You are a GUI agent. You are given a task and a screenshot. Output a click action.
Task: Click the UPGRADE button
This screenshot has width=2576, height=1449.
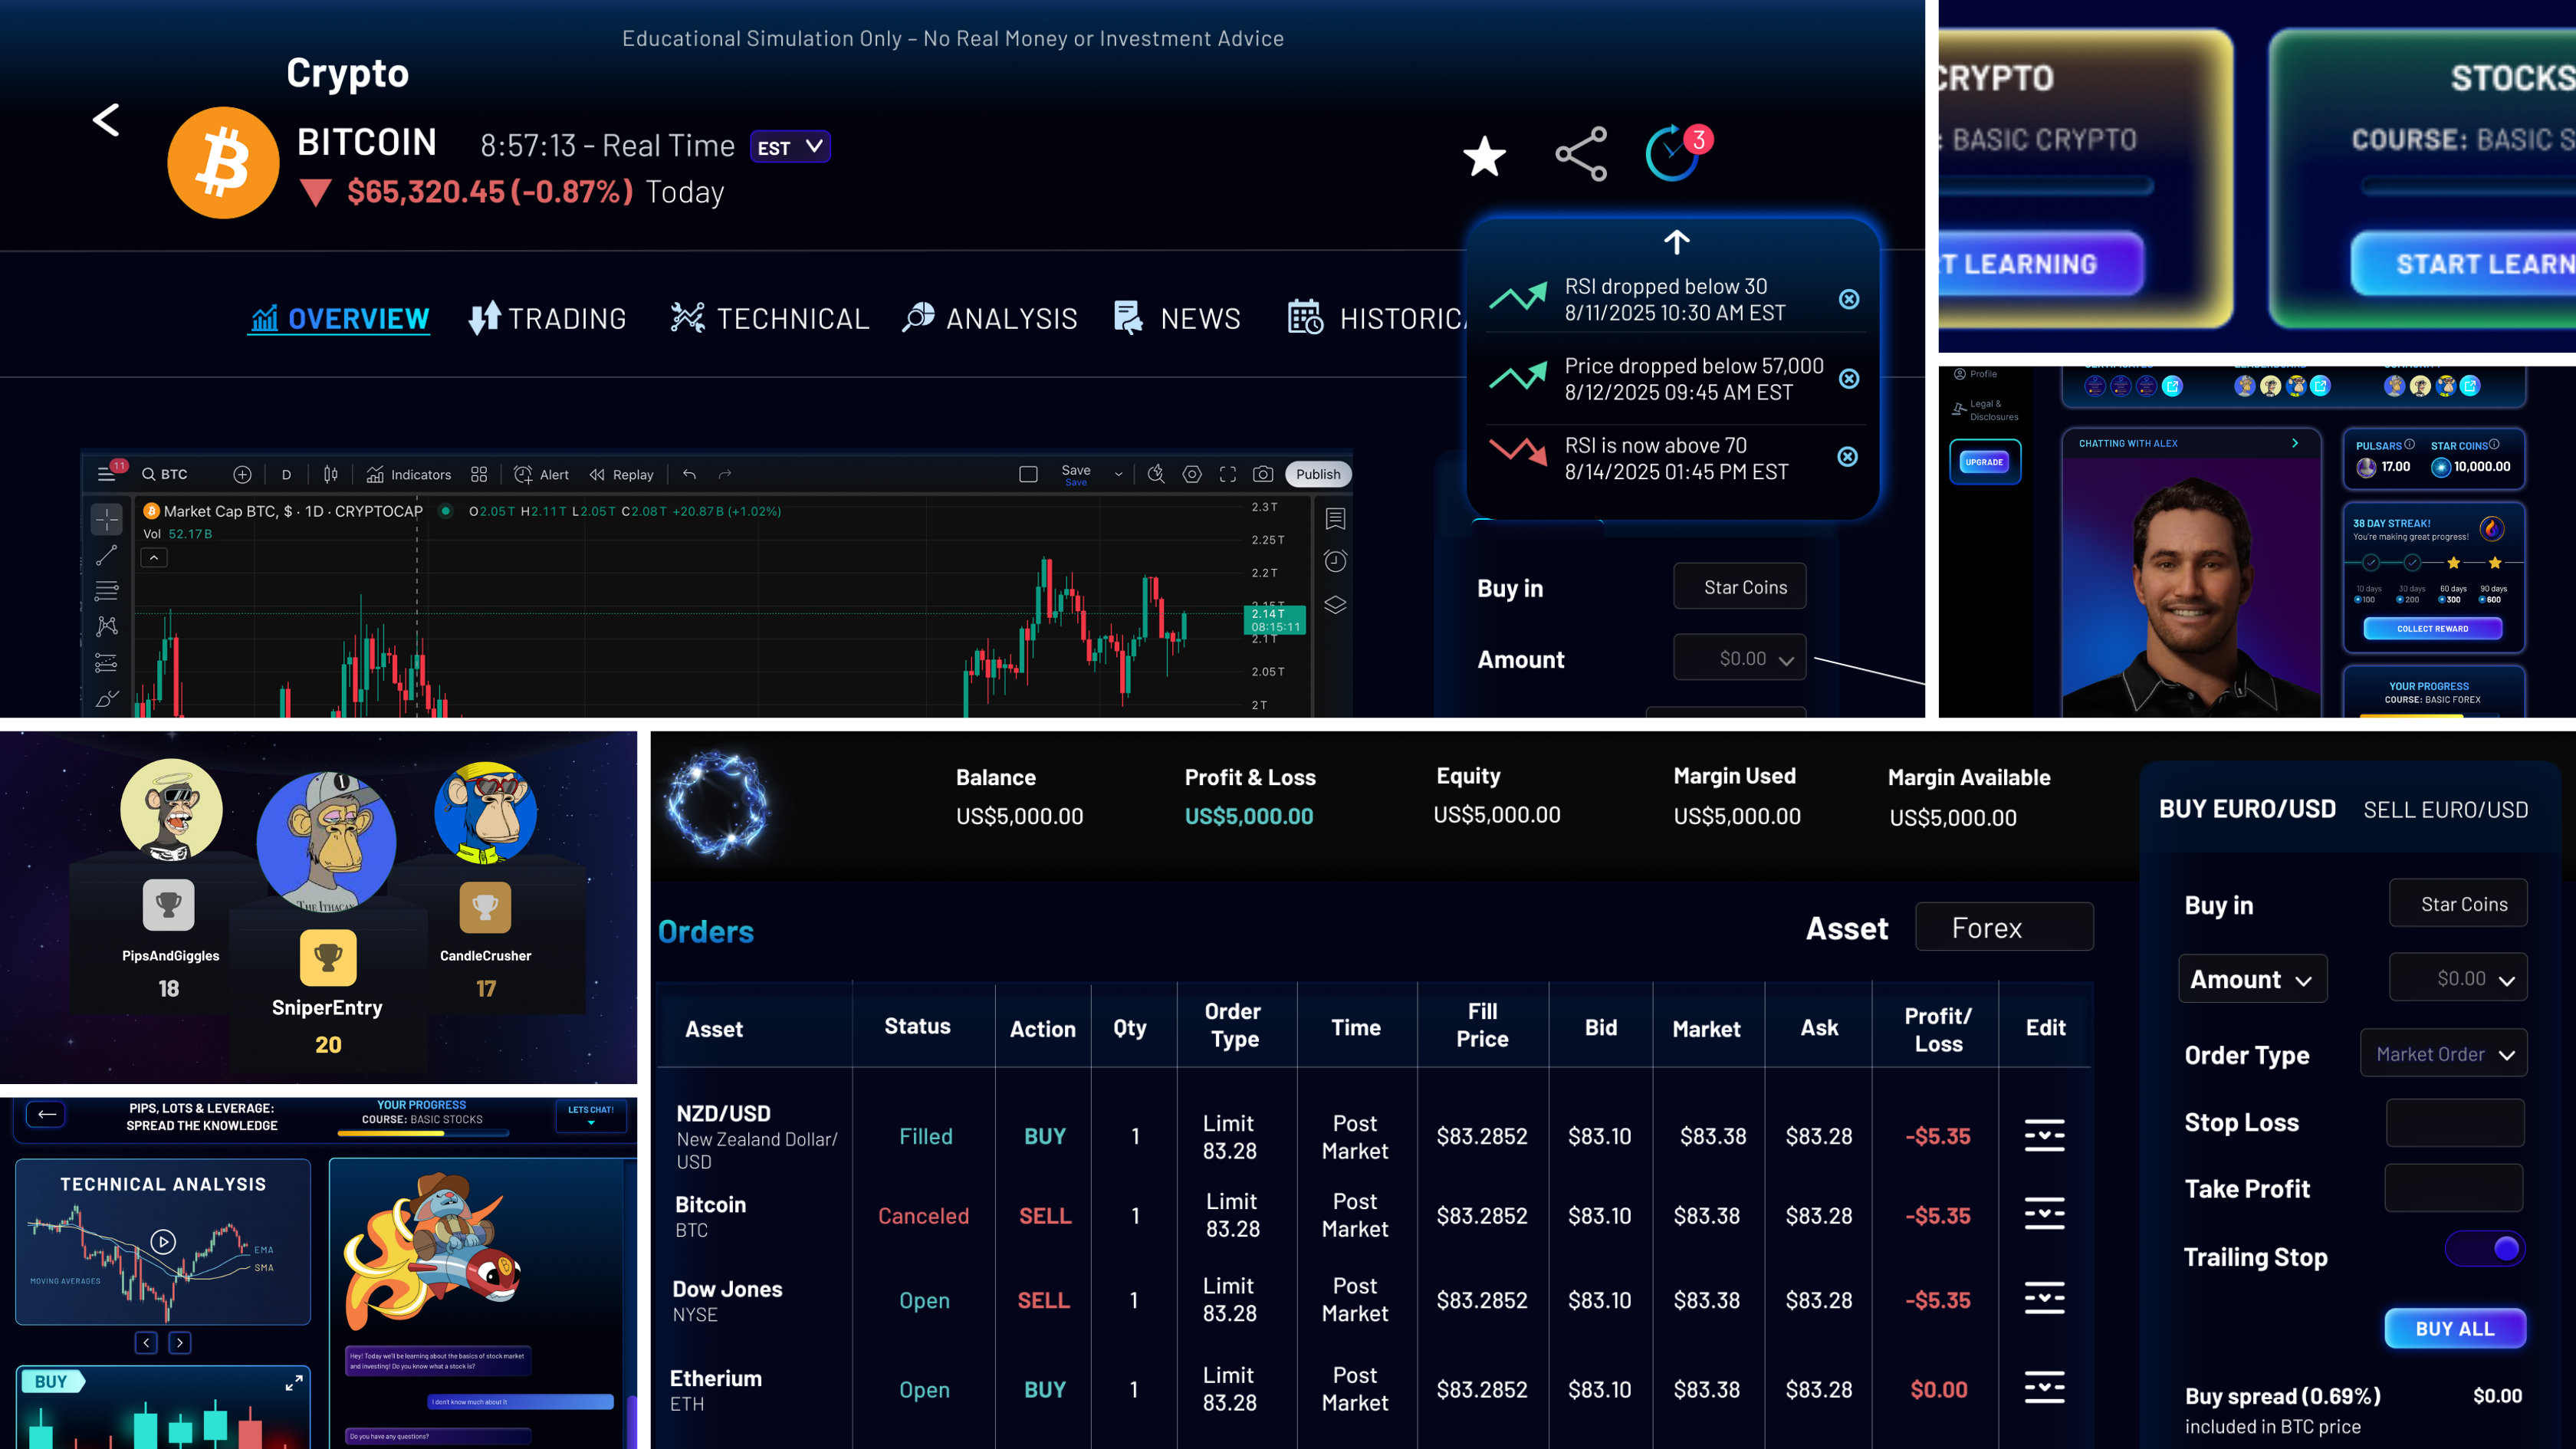1984,462
